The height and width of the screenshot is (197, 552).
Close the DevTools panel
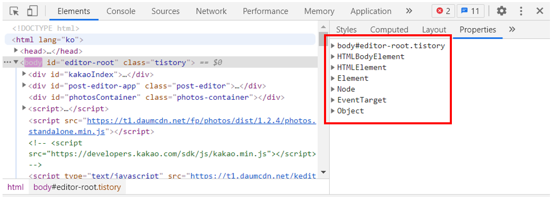(x=540, y=11)
